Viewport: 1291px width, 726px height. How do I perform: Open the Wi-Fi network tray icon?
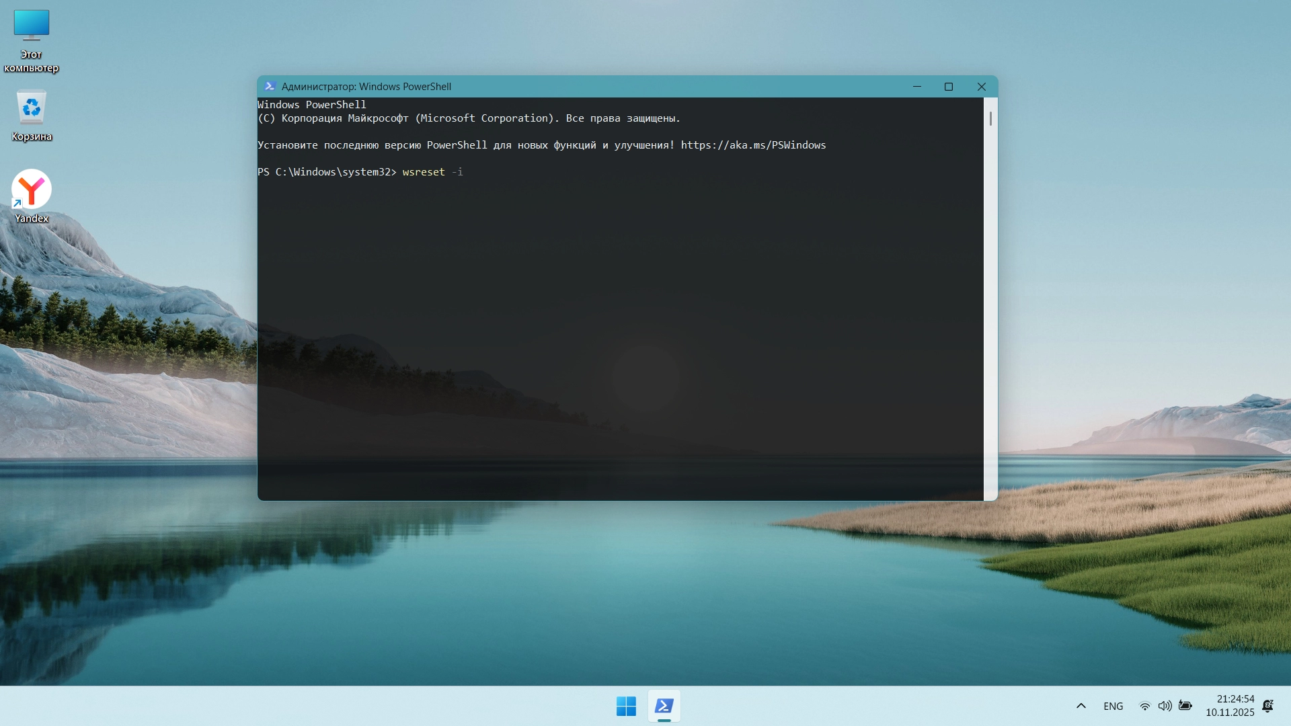[x=1144, y=706]
